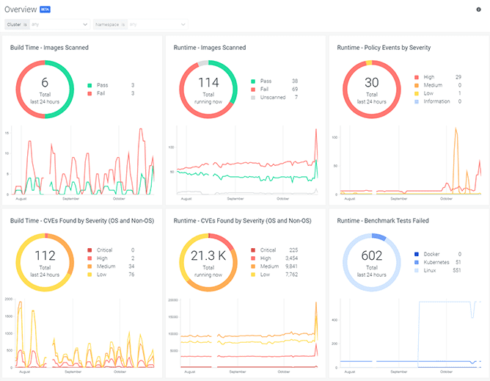Click the Linux legend swatch
490x381 pixels.
417,271
